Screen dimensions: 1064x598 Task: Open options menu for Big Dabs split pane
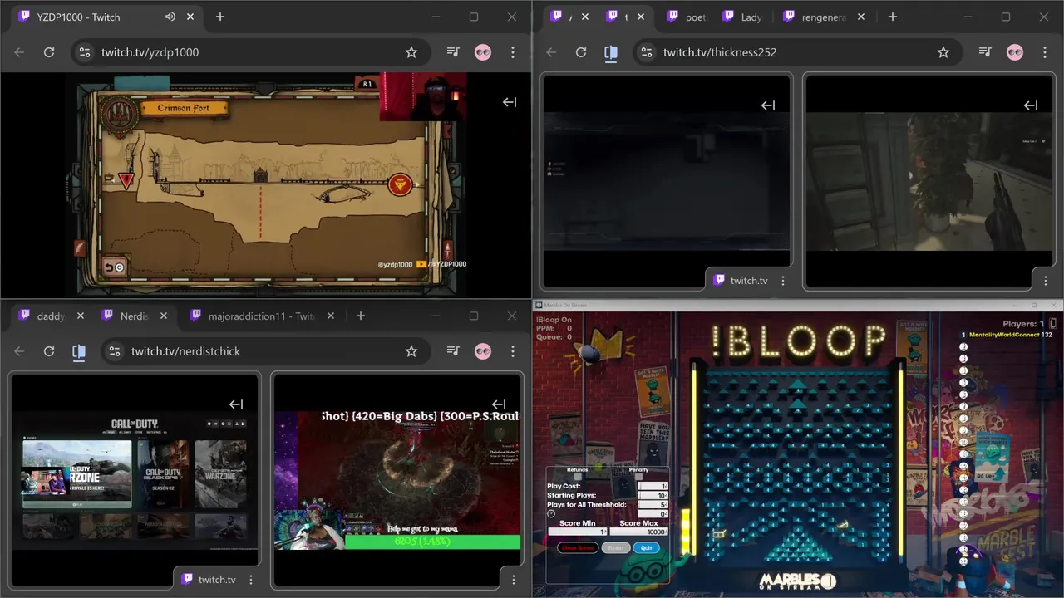point(513,580)
